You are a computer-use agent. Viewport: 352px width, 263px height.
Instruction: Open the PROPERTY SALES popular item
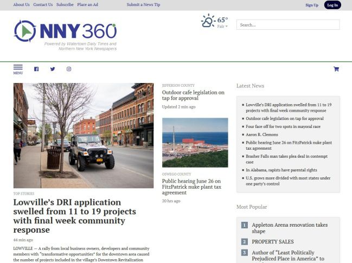(x=273, y=242)
